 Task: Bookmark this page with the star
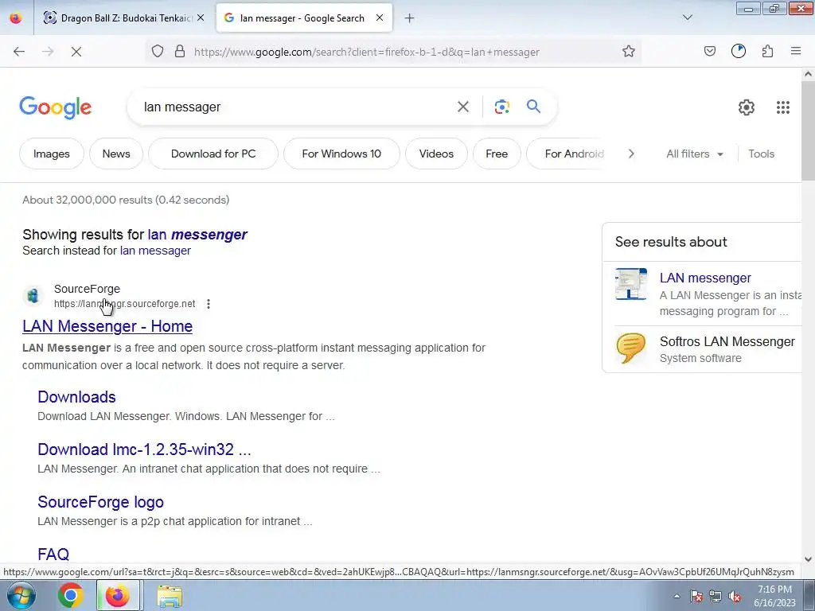629,52
